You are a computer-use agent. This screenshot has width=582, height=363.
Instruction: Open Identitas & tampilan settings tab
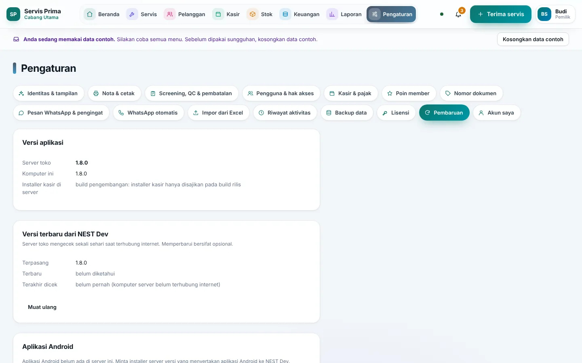[x=48, y=93]
